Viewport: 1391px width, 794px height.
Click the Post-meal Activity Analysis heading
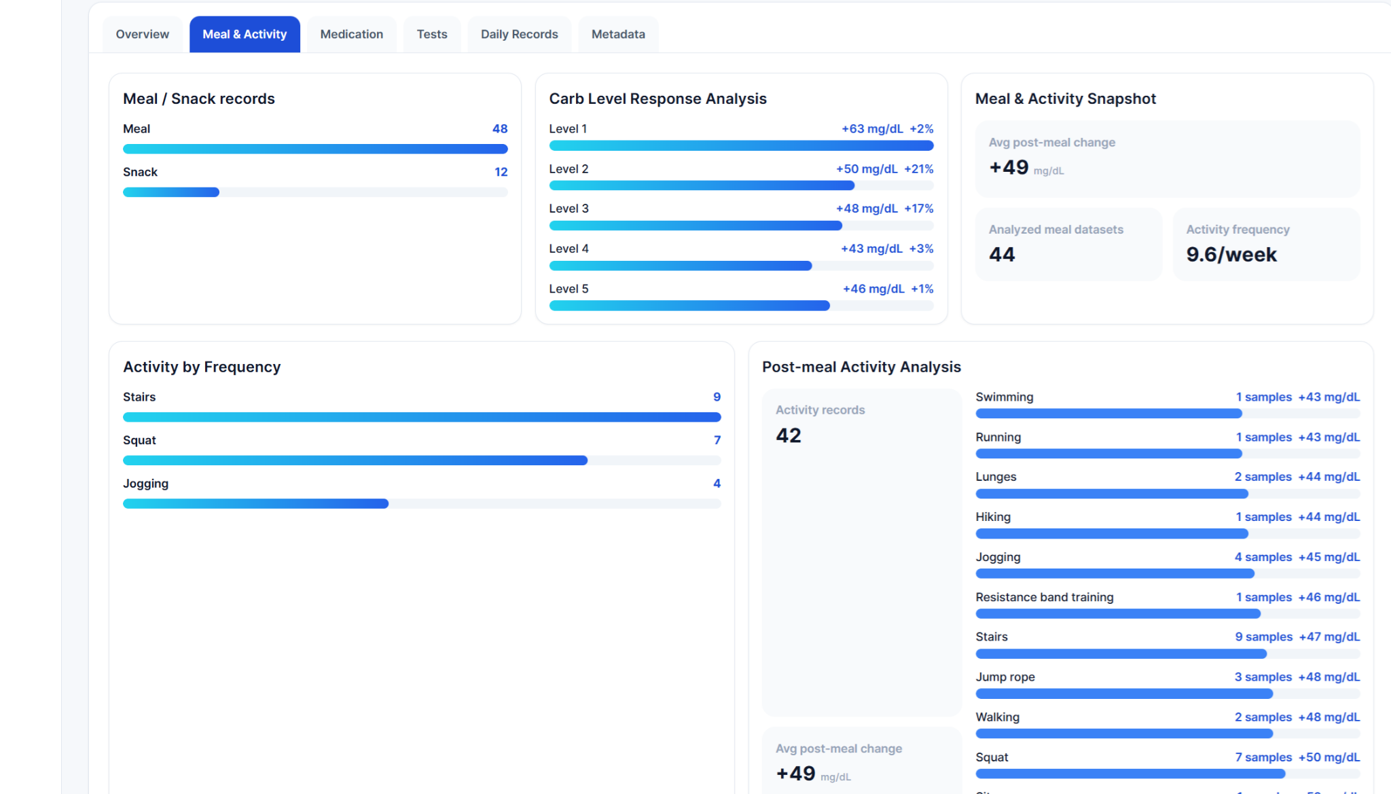pos(861,367)
